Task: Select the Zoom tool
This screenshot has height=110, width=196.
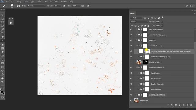Action: click(x=2, y=82)
